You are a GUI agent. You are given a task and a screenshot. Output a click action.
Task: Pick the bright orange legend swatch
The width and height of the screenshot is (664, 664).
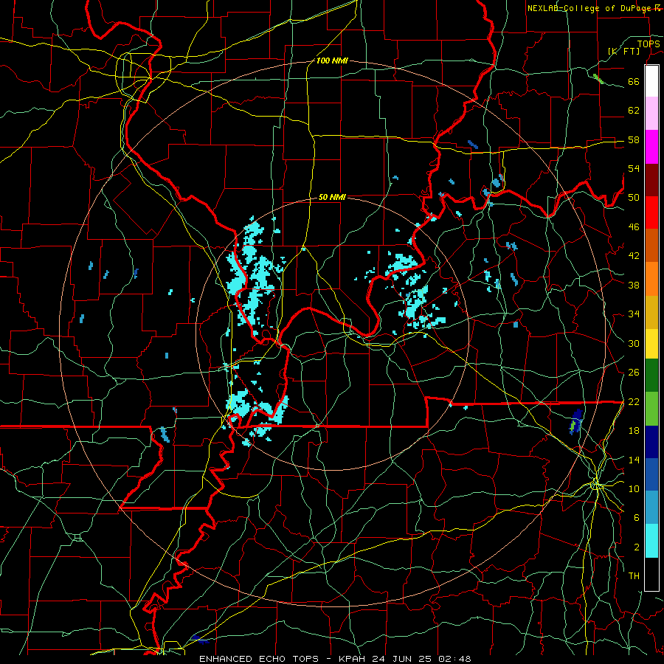[x=651, y=279]
